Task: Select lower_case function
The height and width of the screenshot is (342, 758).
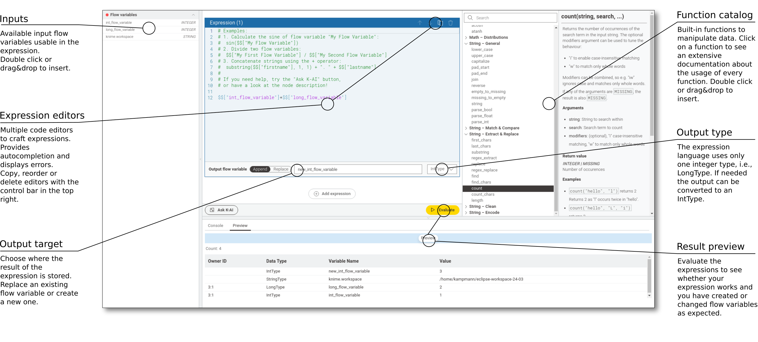Action: 482,49
